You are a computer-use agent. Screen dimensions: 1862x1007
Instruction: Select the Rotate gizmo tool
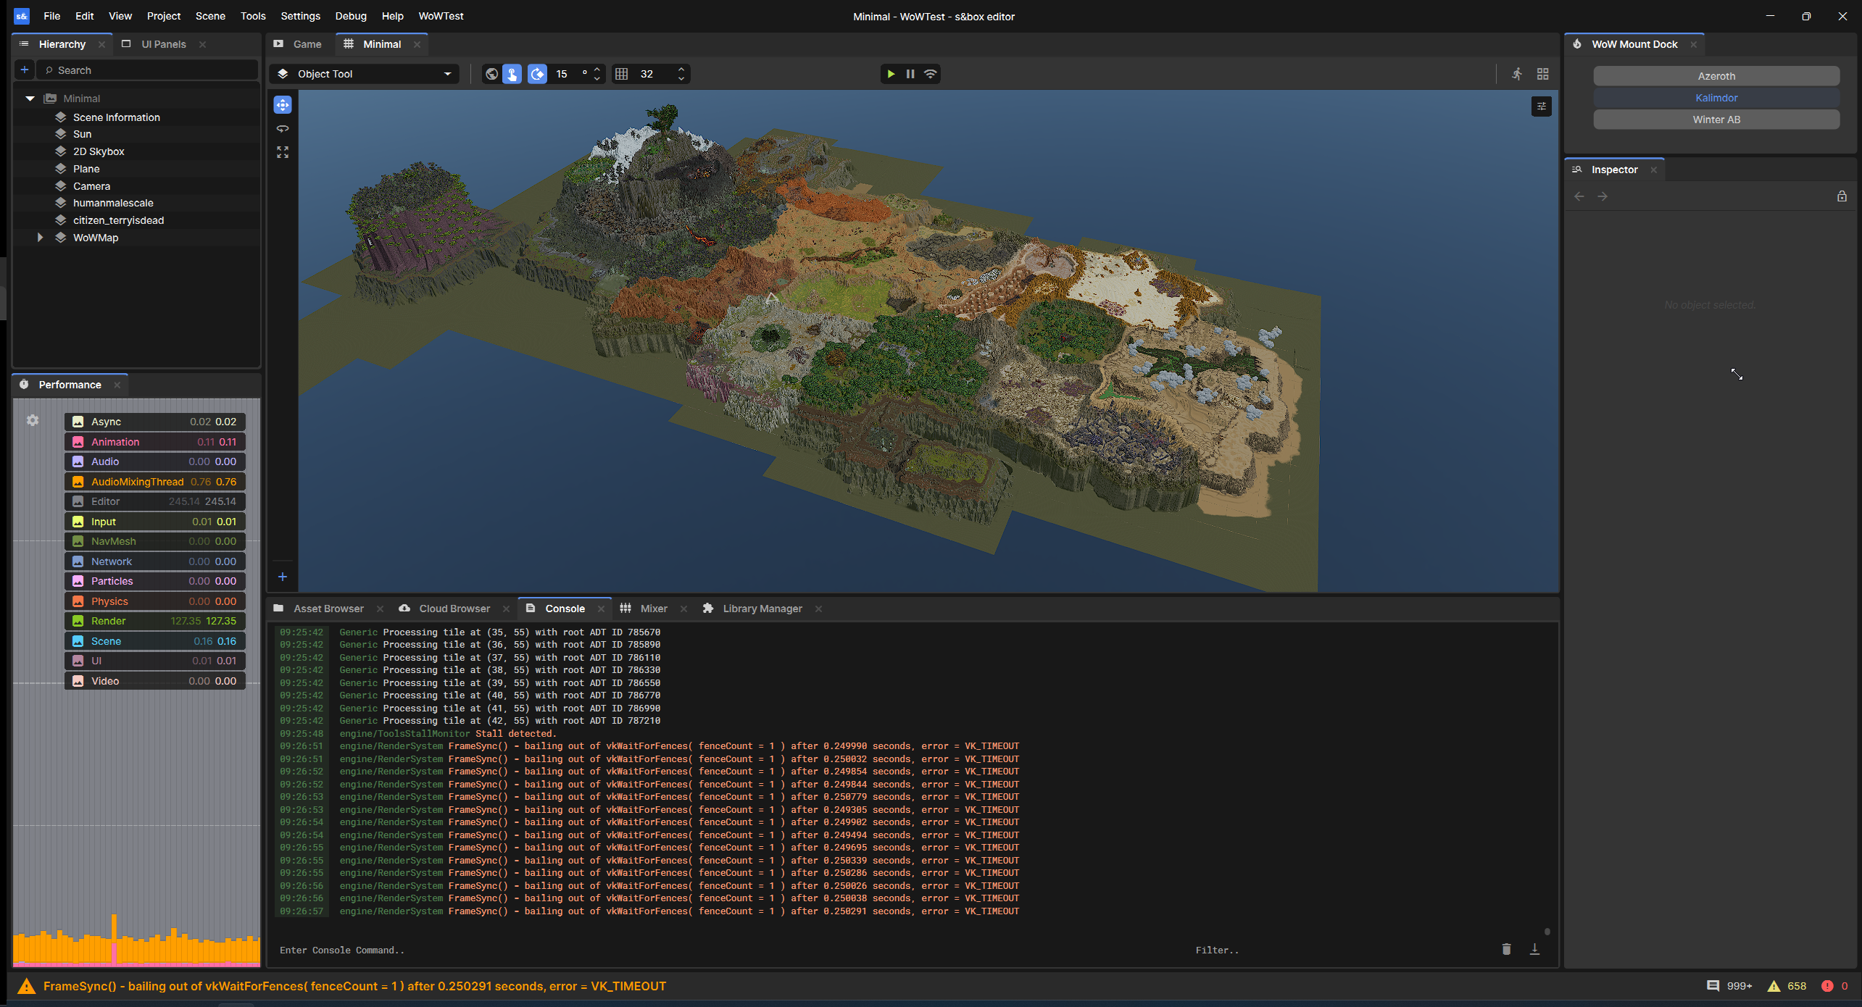pos(283,129)
